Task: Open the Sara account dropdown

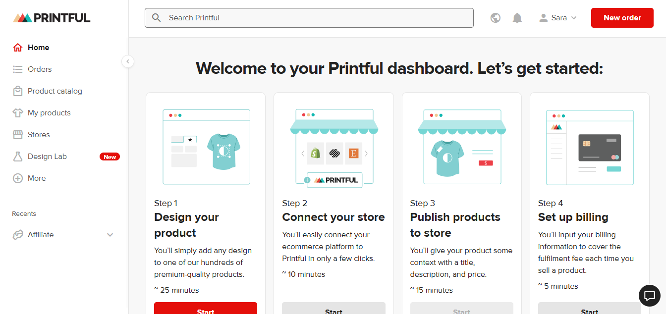Action: [558, 18]
